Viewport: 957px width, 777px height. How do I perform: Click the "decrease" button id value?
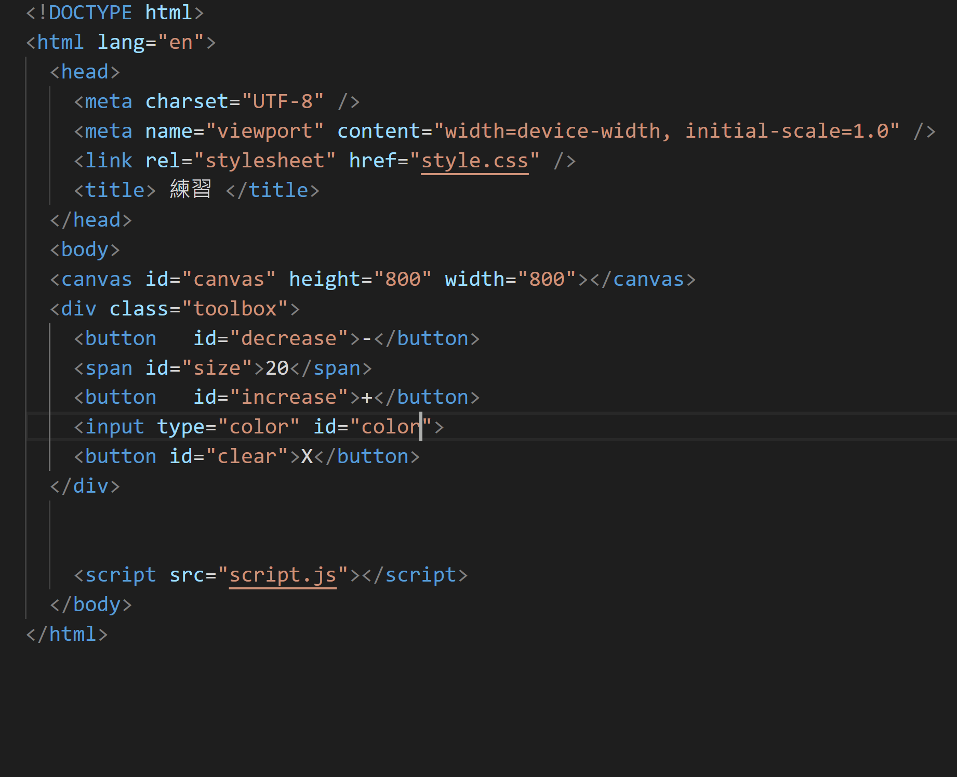(x=288, y=339)
